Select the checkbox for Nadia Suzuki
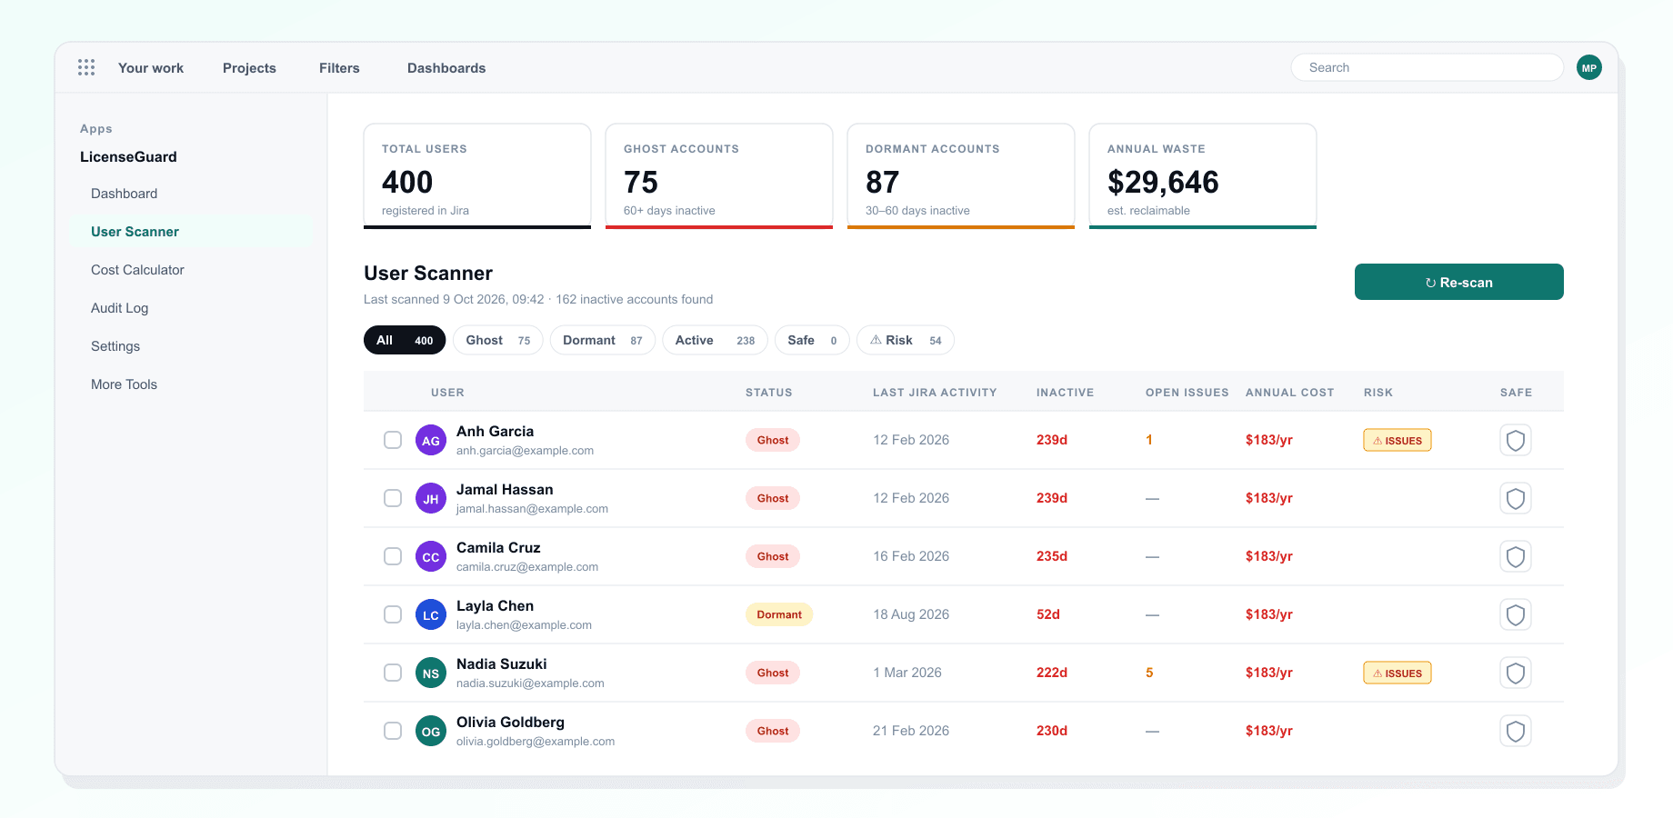Screen dimensions: 1673x818 point(393,673)
